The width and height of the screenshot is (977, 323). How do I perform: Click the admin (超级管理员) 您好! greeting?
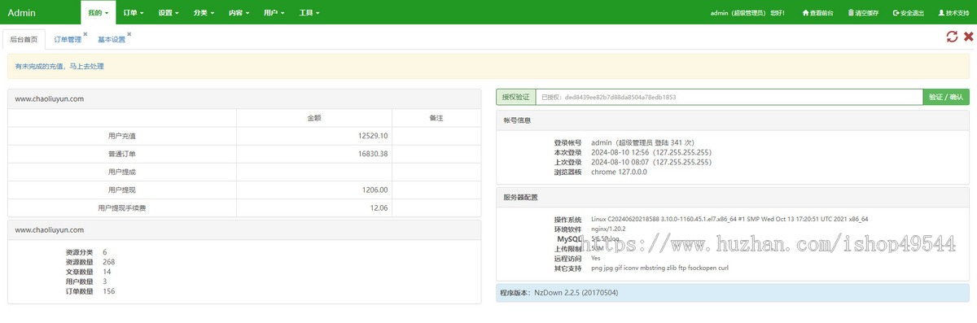747,13
